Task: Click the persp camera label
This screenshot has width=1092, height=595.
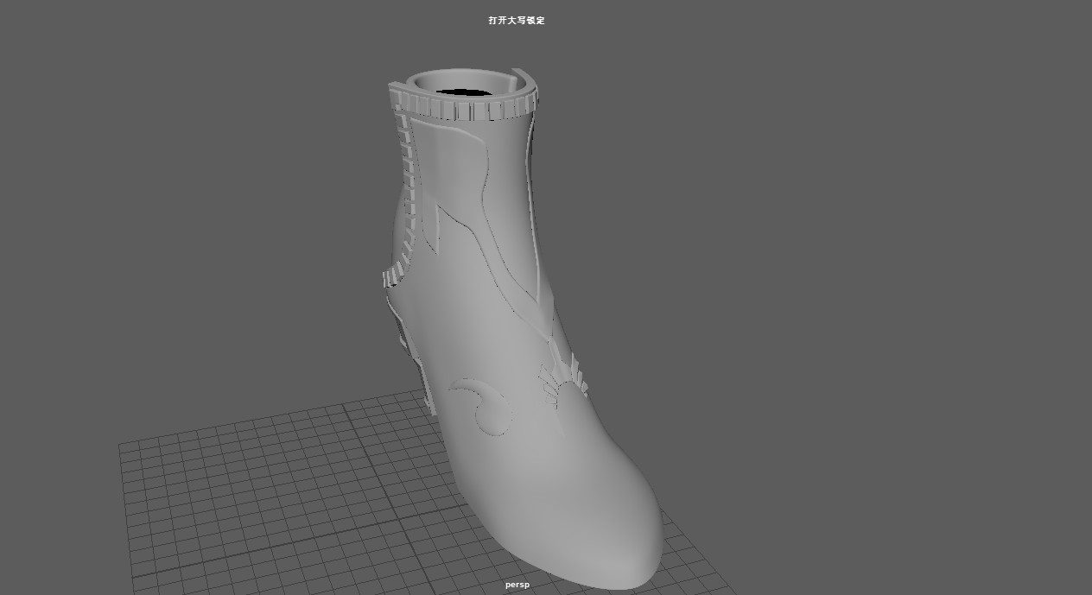Action: point(517,585)
